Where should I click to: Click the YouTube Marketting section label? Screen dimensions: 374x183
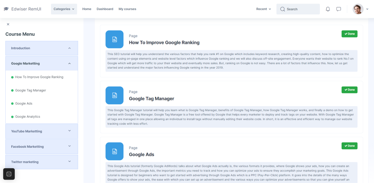pos(26,131)
